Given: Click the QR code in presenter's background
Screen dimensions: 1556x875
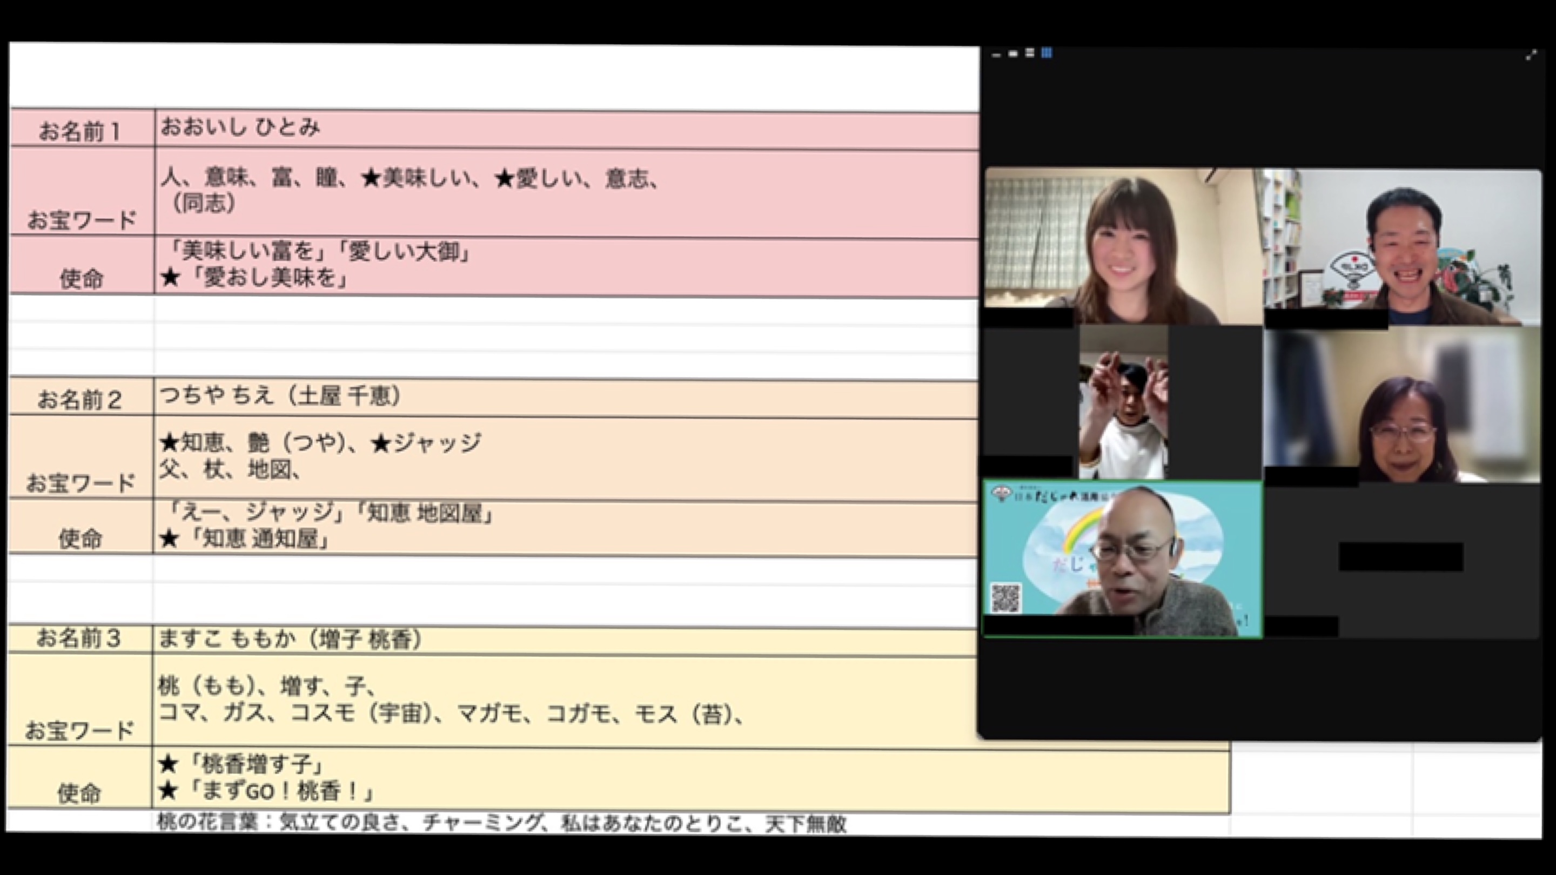Looking at the screenshot, I should [x=1005, y=598].
